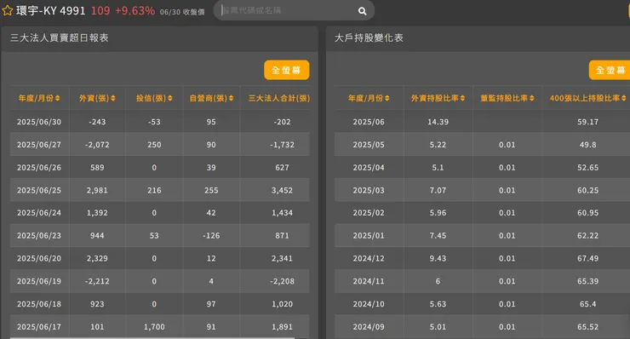
Task: Click the 2025/05 month cell
Action: (x=369, y=144)
